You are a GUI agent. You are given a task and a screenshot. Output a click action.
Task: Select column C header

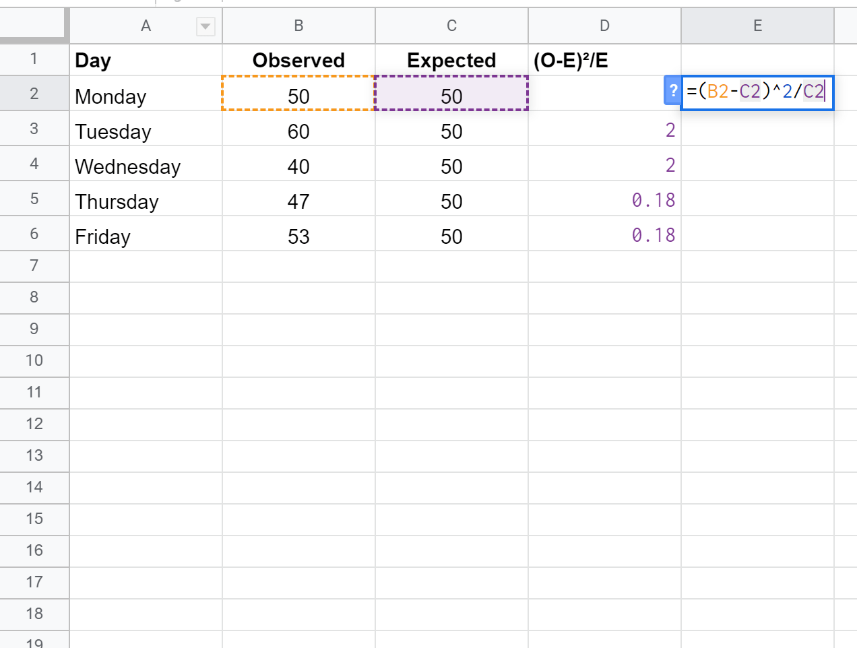click(x=451, y=26)
